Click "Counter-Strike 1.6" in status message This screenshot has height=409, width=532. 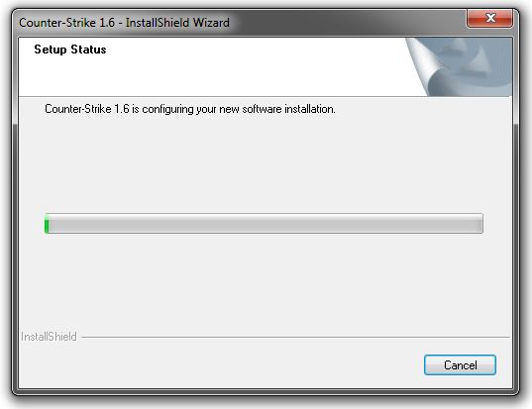click(87, 109)
